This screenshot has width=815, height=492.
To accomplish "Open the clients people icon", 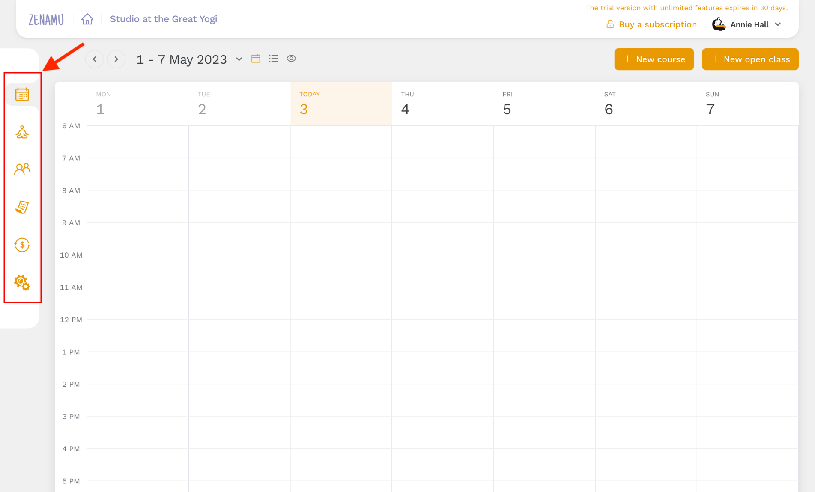I will (22, 169).
